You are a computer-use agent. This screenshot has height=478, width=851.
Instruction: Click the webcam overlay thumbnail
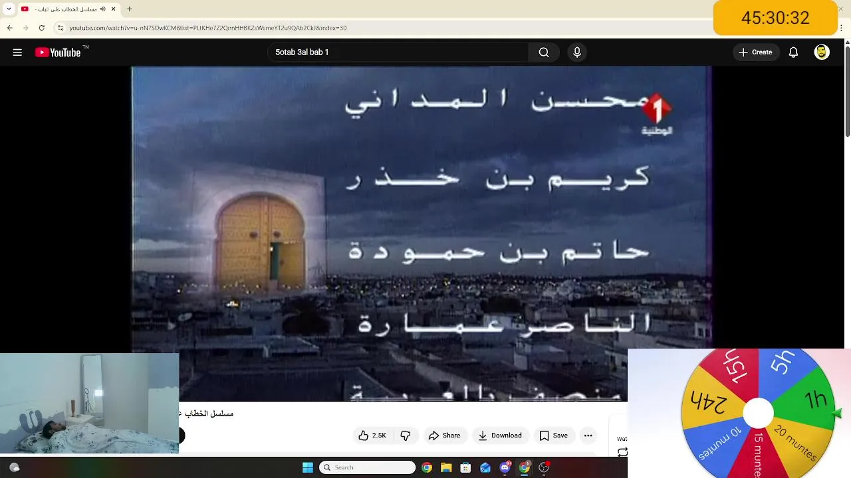pyautogui.click(x=89, y=404)
